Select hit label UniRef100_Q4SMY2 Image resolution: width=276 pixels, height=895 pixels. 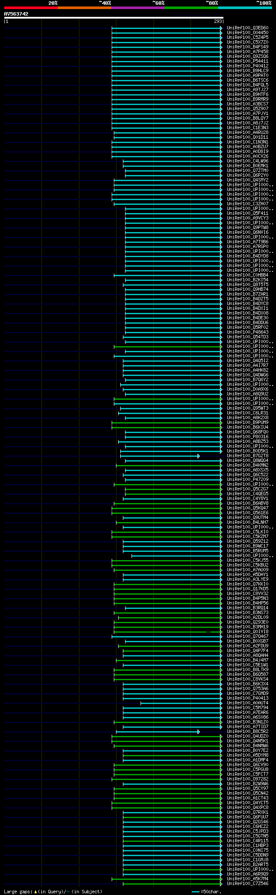(248, 180)
